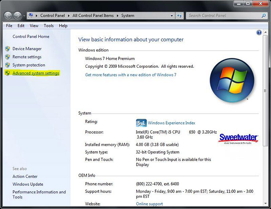Click the Refresh button beside address bar

[179, 16]
